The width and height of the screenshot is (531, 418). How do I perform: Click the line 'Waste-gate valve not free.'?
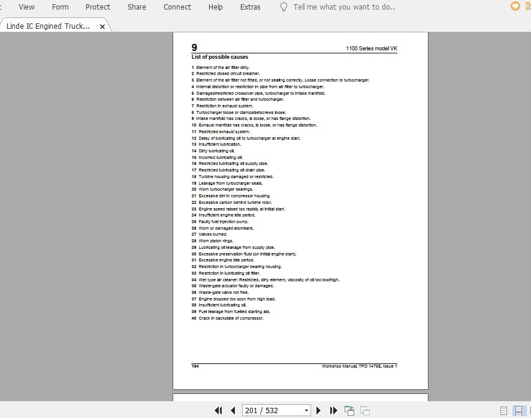click(x=224, y=292)
